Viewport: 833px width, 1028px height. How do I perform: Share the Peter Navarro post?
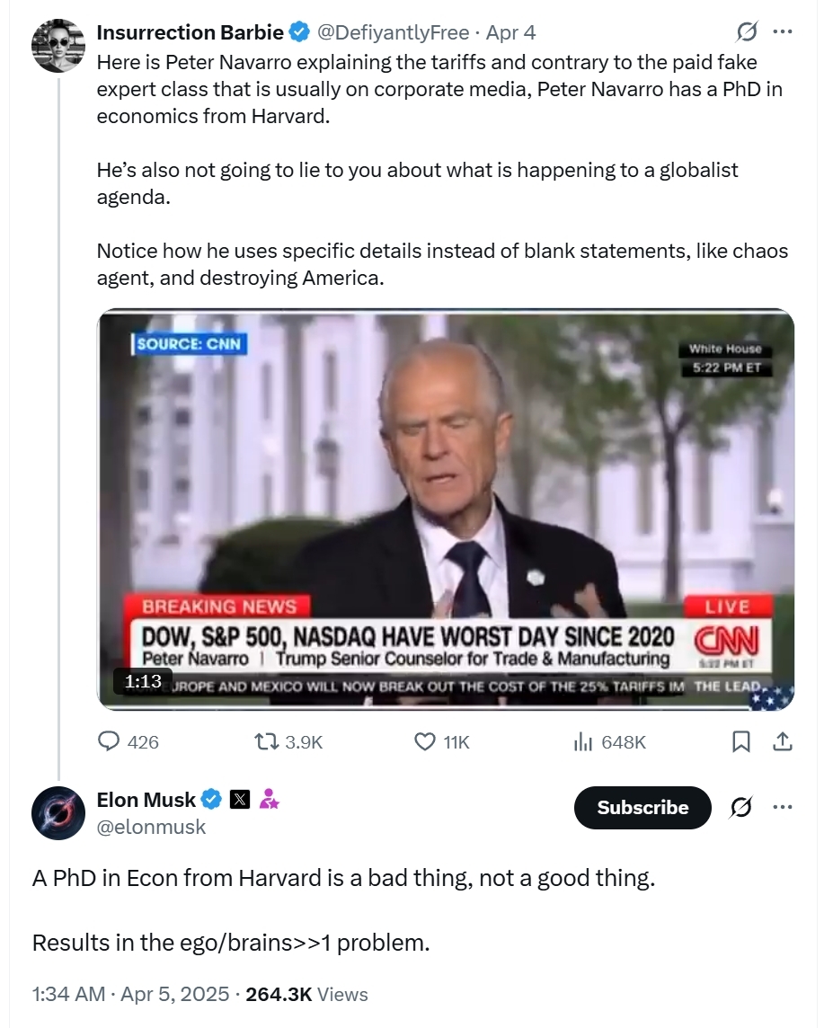782,741
